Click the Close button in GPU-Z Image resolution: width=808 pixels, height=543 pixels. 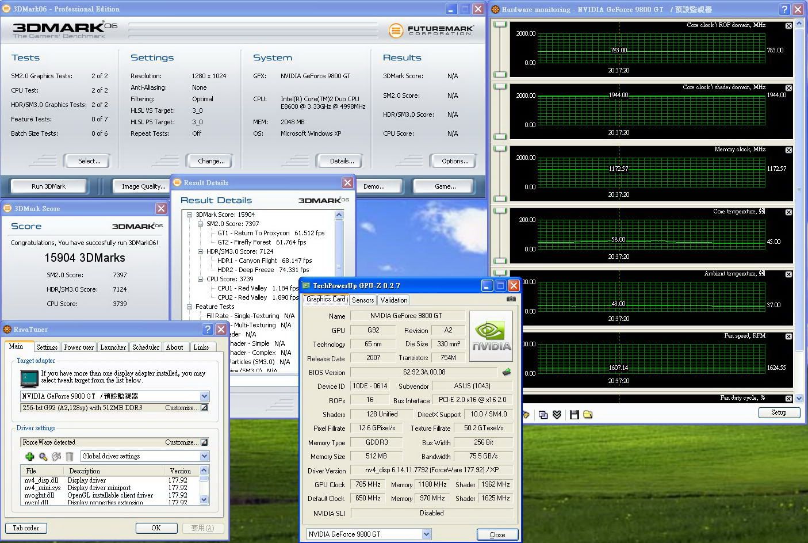[x=497, y=534]
